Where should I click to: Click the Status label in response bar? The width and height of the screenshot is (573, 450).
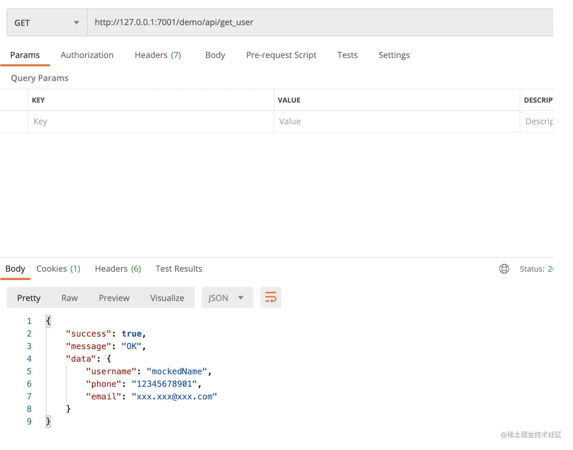532,269
